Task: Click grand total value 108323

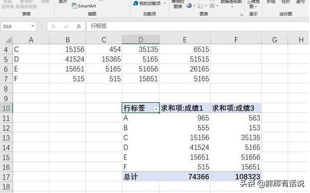Action: point(236,176)
